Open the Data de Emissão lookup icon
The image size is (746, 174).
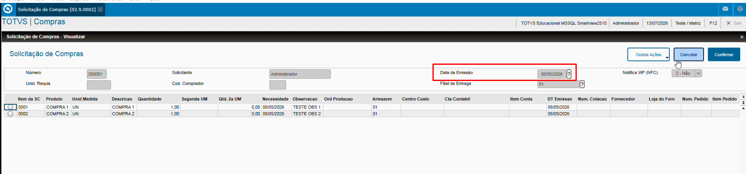[569, 74]
